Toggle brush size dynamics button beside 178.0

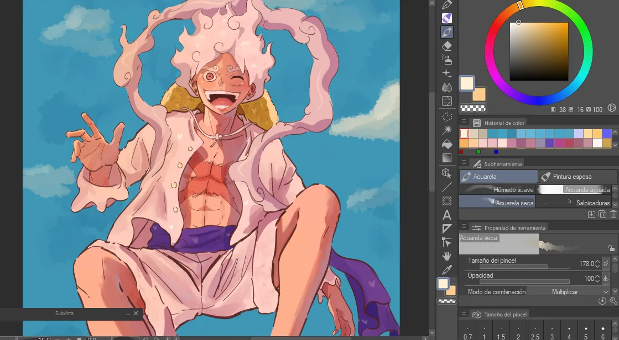(x=606, y=264)
